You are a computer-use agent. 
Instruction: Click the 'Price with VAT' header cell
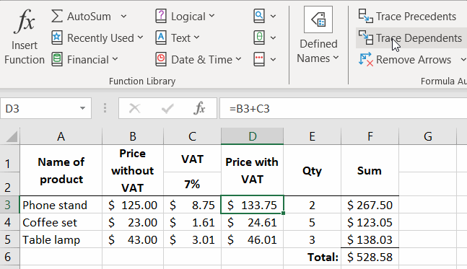[252, 170]
